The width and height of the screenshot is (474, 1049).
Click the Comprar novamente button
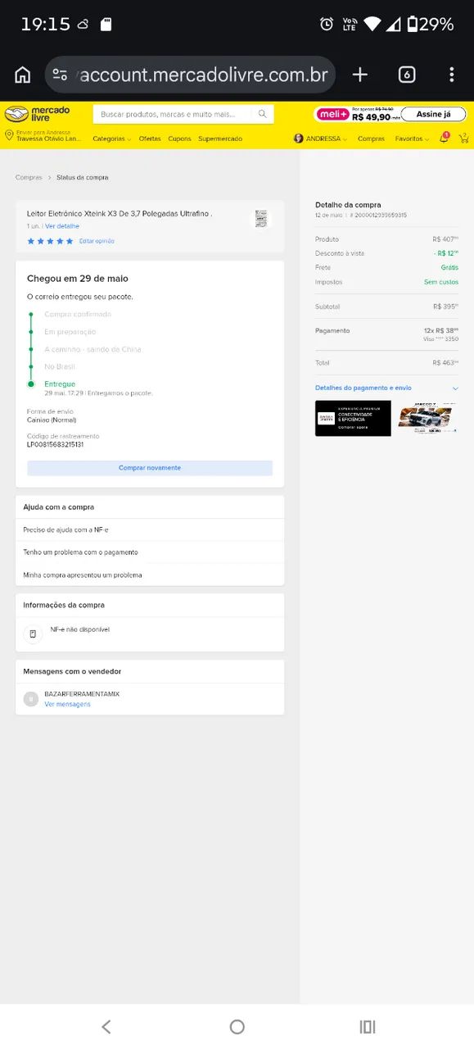coord(150,468)
